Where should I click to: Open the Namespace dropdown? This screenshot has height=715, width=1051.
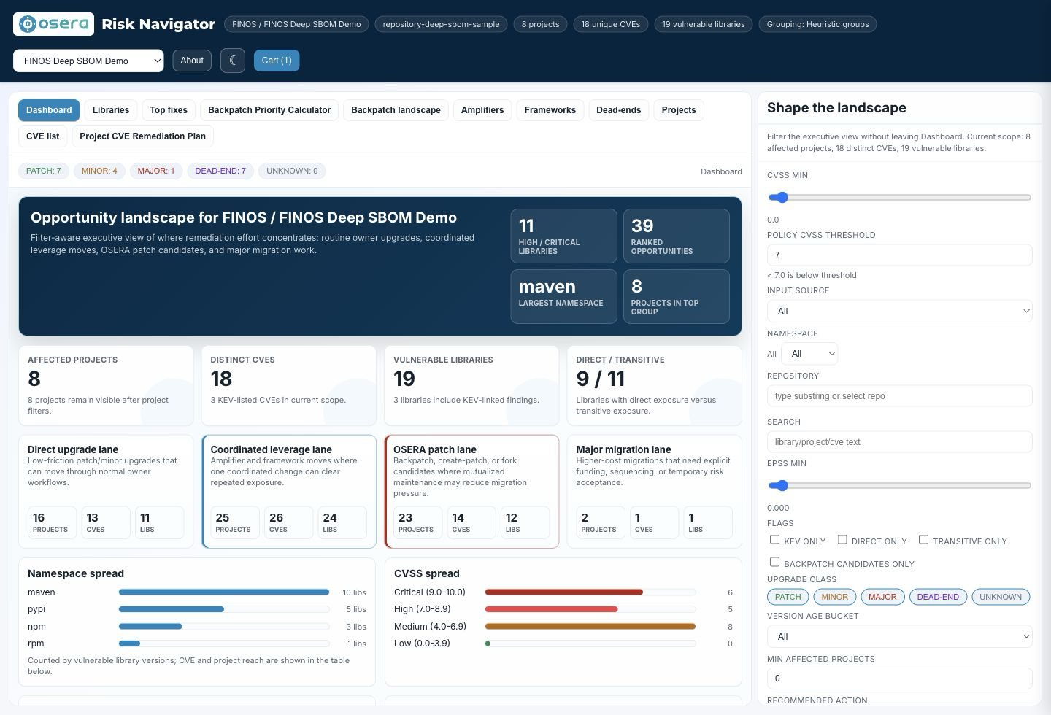(809, 354)
